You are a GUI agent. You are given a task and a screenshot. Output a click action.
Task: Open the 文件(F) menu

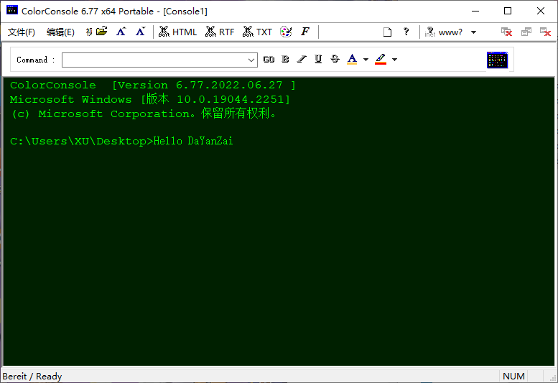[22, 32]
